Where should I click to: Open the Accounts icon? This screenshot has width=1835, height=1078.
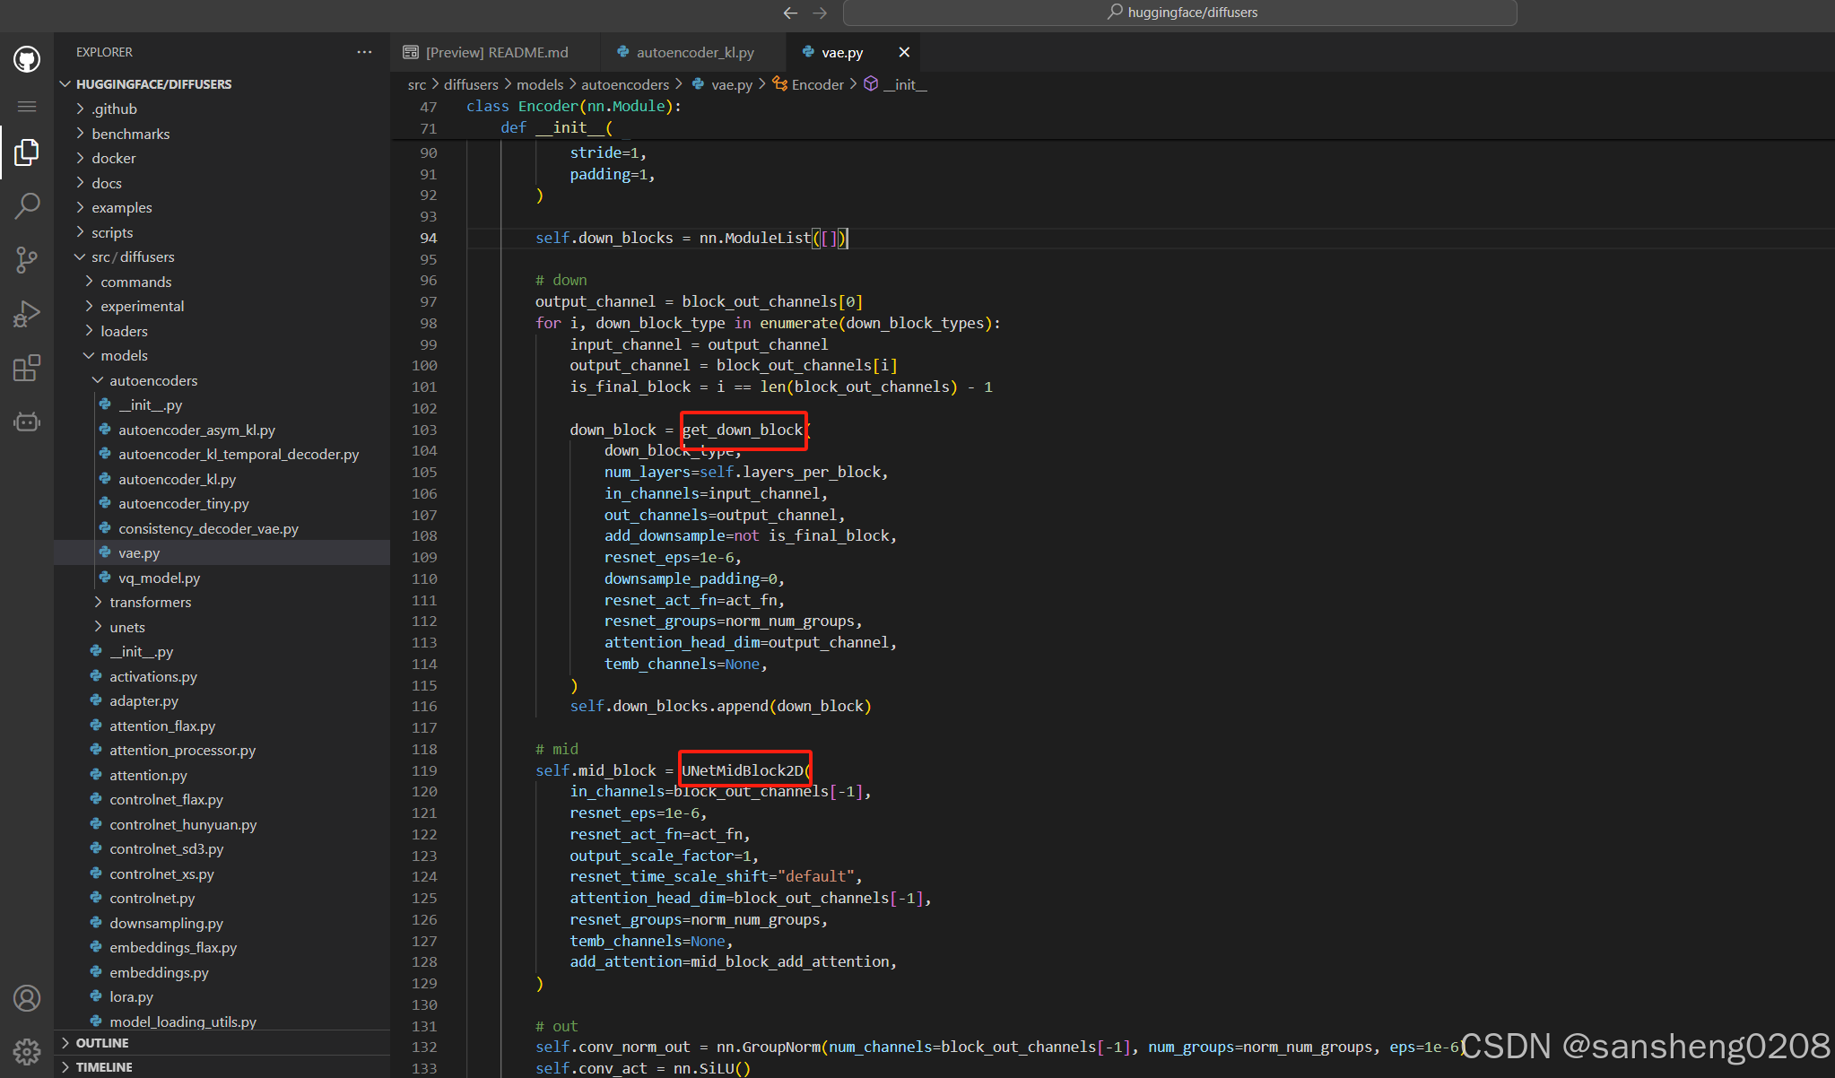(27, 998)
